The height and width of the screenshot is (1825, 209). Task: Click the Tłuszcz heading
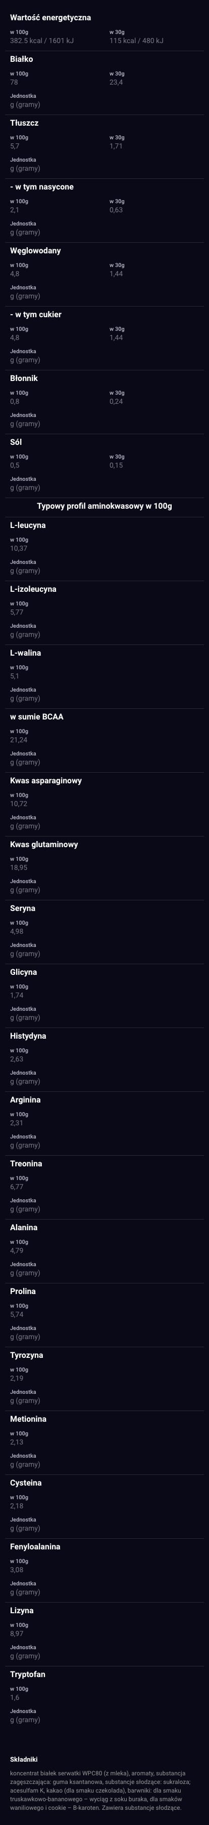[24, 123]
